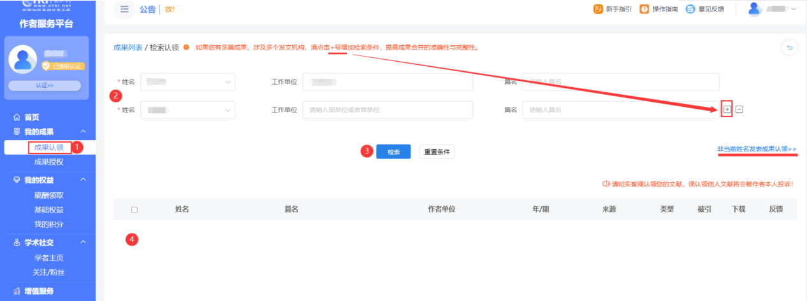The image size is (807, 301).
Task: Click the 重置条件 reset button
Action: 437,151
